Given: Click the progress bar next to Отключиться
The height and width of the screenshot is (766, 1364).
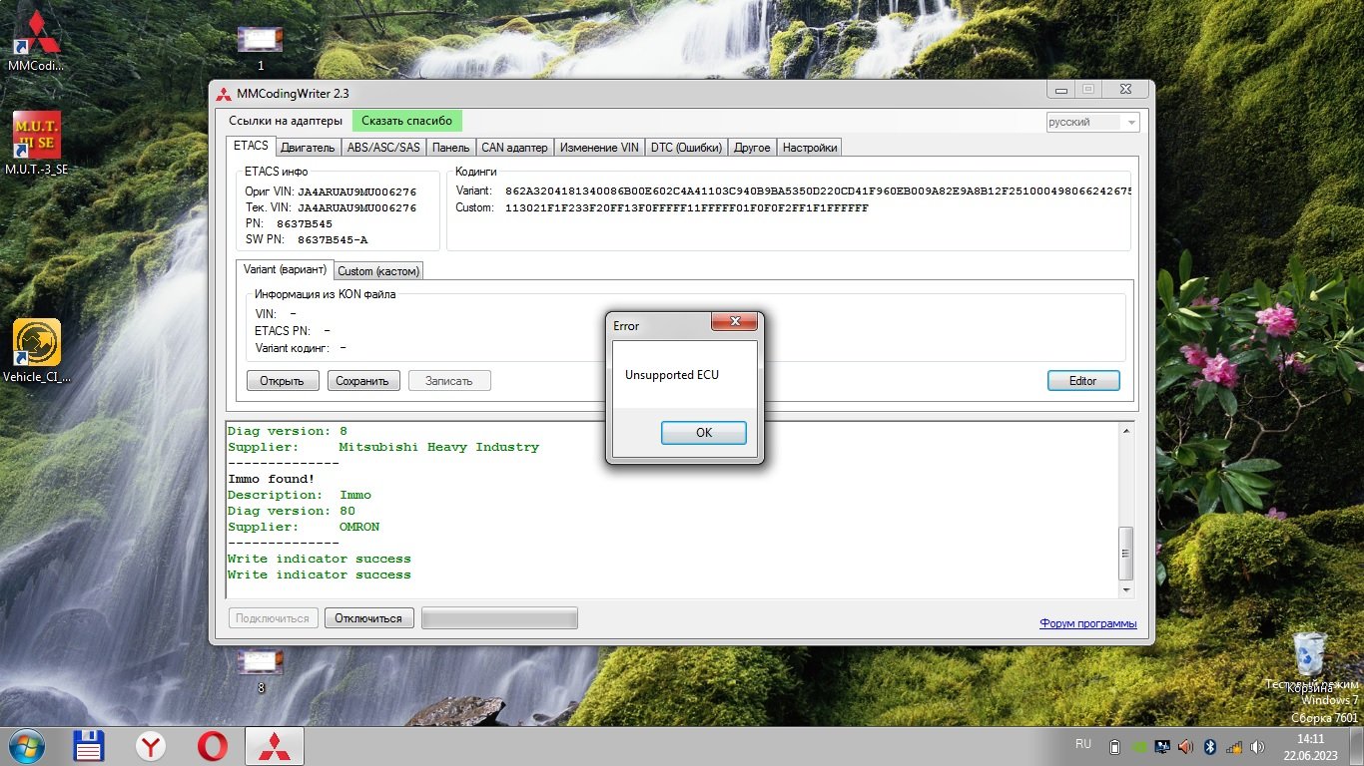Looking at the screenshot, I should tap(499, 618).
